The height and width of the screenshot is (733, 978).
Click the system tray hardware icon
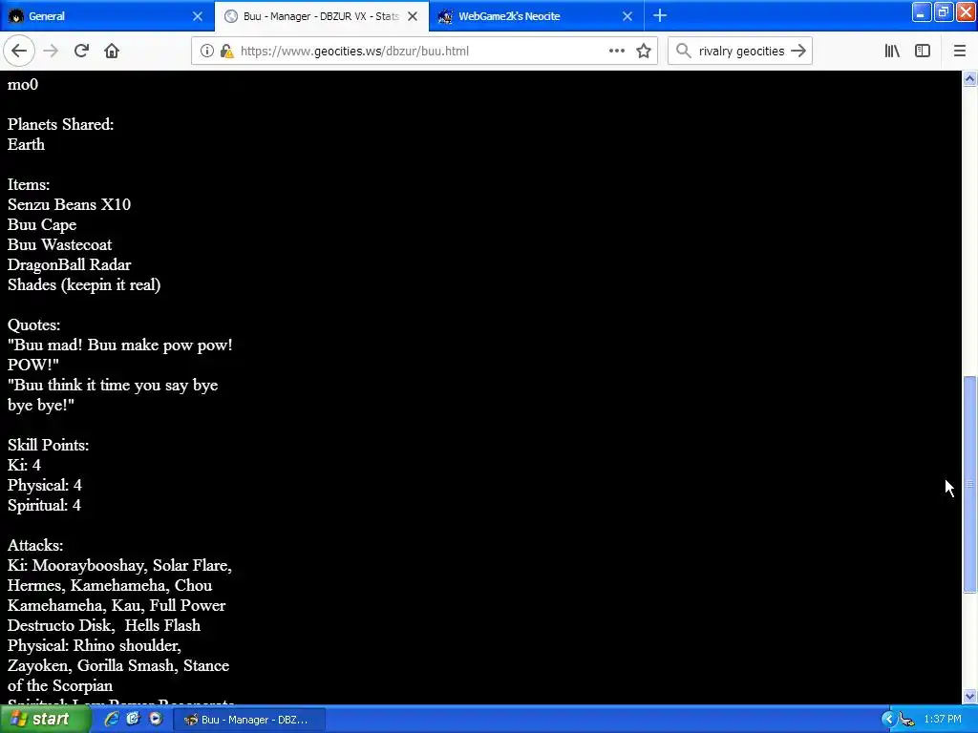point(907,720)
